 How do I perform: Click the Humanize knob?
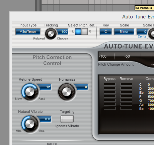pyautogui.click(x=67, y=92)
